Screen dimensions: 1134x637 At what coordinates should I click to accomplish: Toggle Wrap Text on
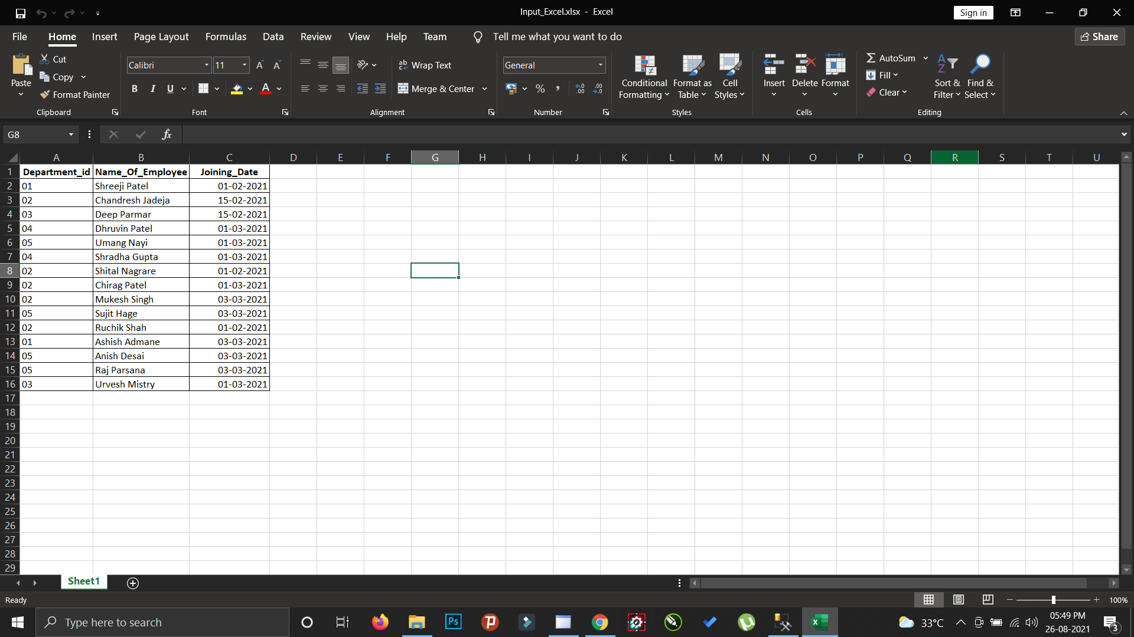(425, 65)
